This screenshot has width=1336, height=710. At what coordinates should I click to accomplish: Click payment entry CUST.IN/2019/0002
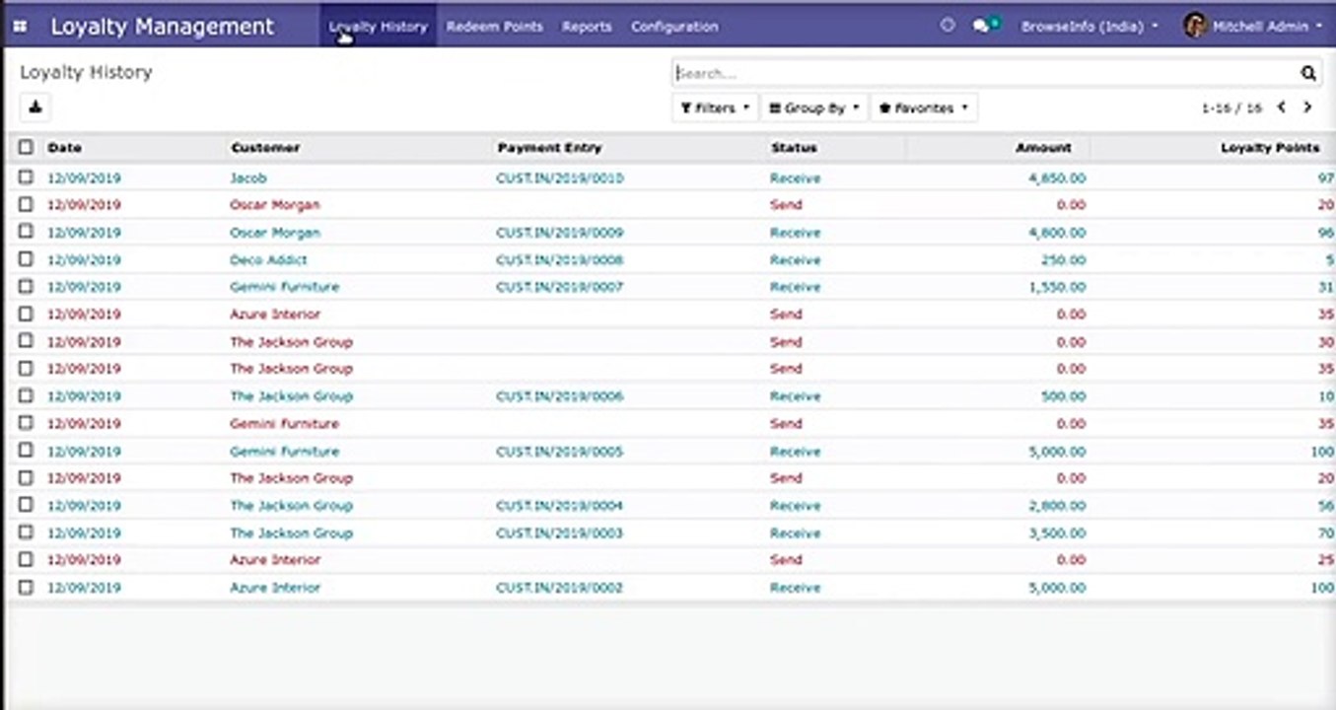[560, 588]
